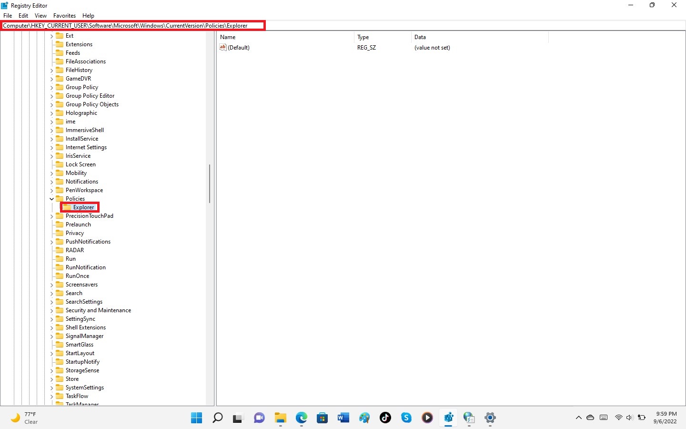
Task: Open Task View from taskbar
Action: pos(238,418)
